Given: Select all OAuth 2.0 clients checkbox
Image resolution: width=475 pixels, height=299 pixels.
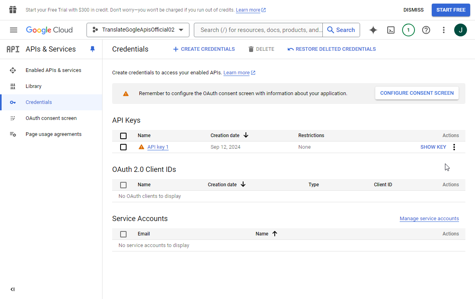Looking at the screenshot, I should pos(123,185).
